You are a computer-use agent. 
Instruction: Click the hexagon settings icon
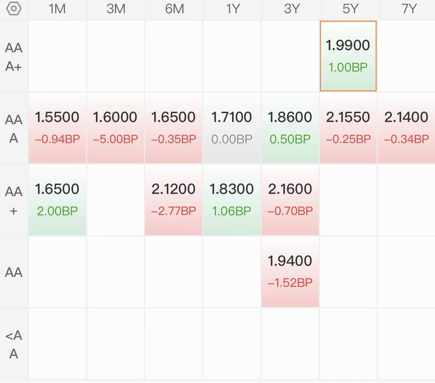click(14, 9)
